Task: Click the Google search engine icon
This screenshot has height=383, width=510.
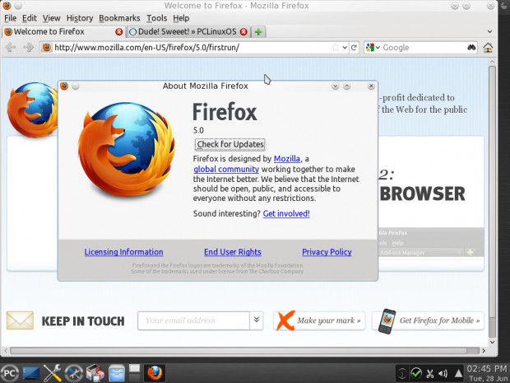Action: 370,48
